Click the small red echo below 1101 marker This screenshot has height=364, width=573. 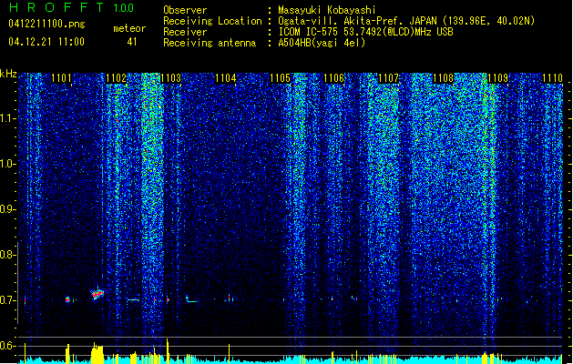pos(67,299)
